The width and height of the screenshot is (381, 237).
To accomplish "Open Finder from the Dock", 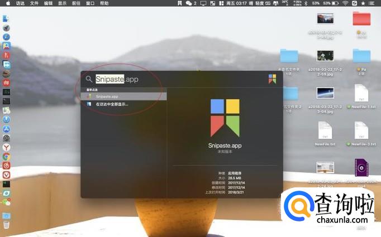I will point(6,18).
